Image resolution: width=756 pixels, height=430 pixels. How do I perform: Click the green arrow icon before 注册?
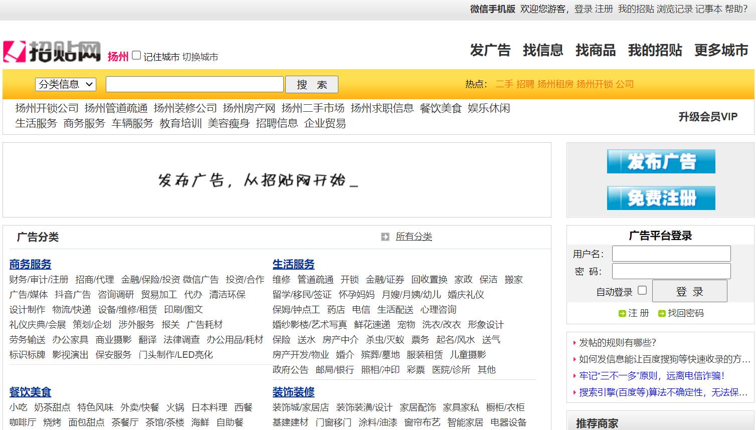[x=622, y=313]
